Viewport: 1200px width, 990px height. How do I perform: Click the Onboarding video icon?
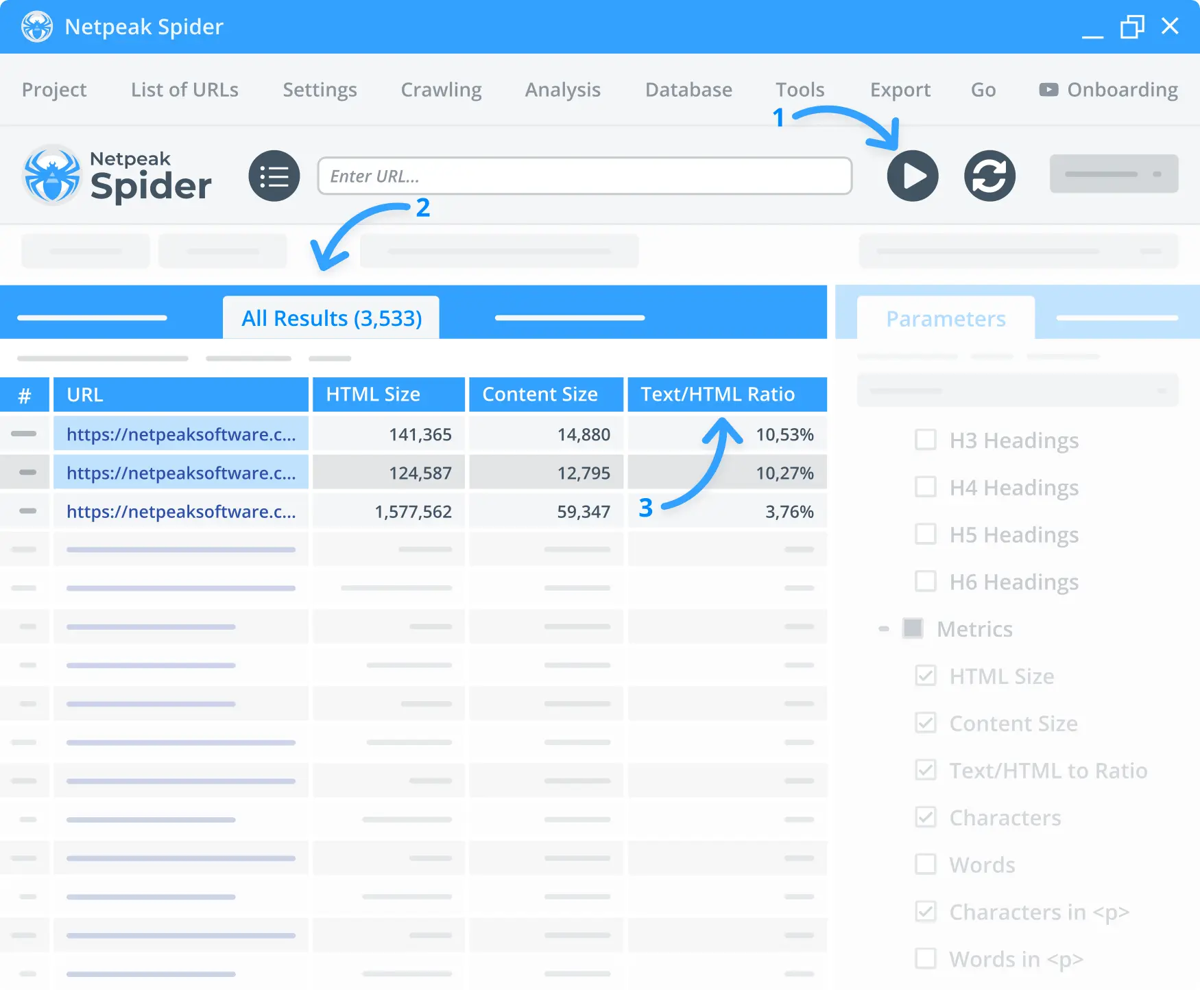coord(1048,90)
